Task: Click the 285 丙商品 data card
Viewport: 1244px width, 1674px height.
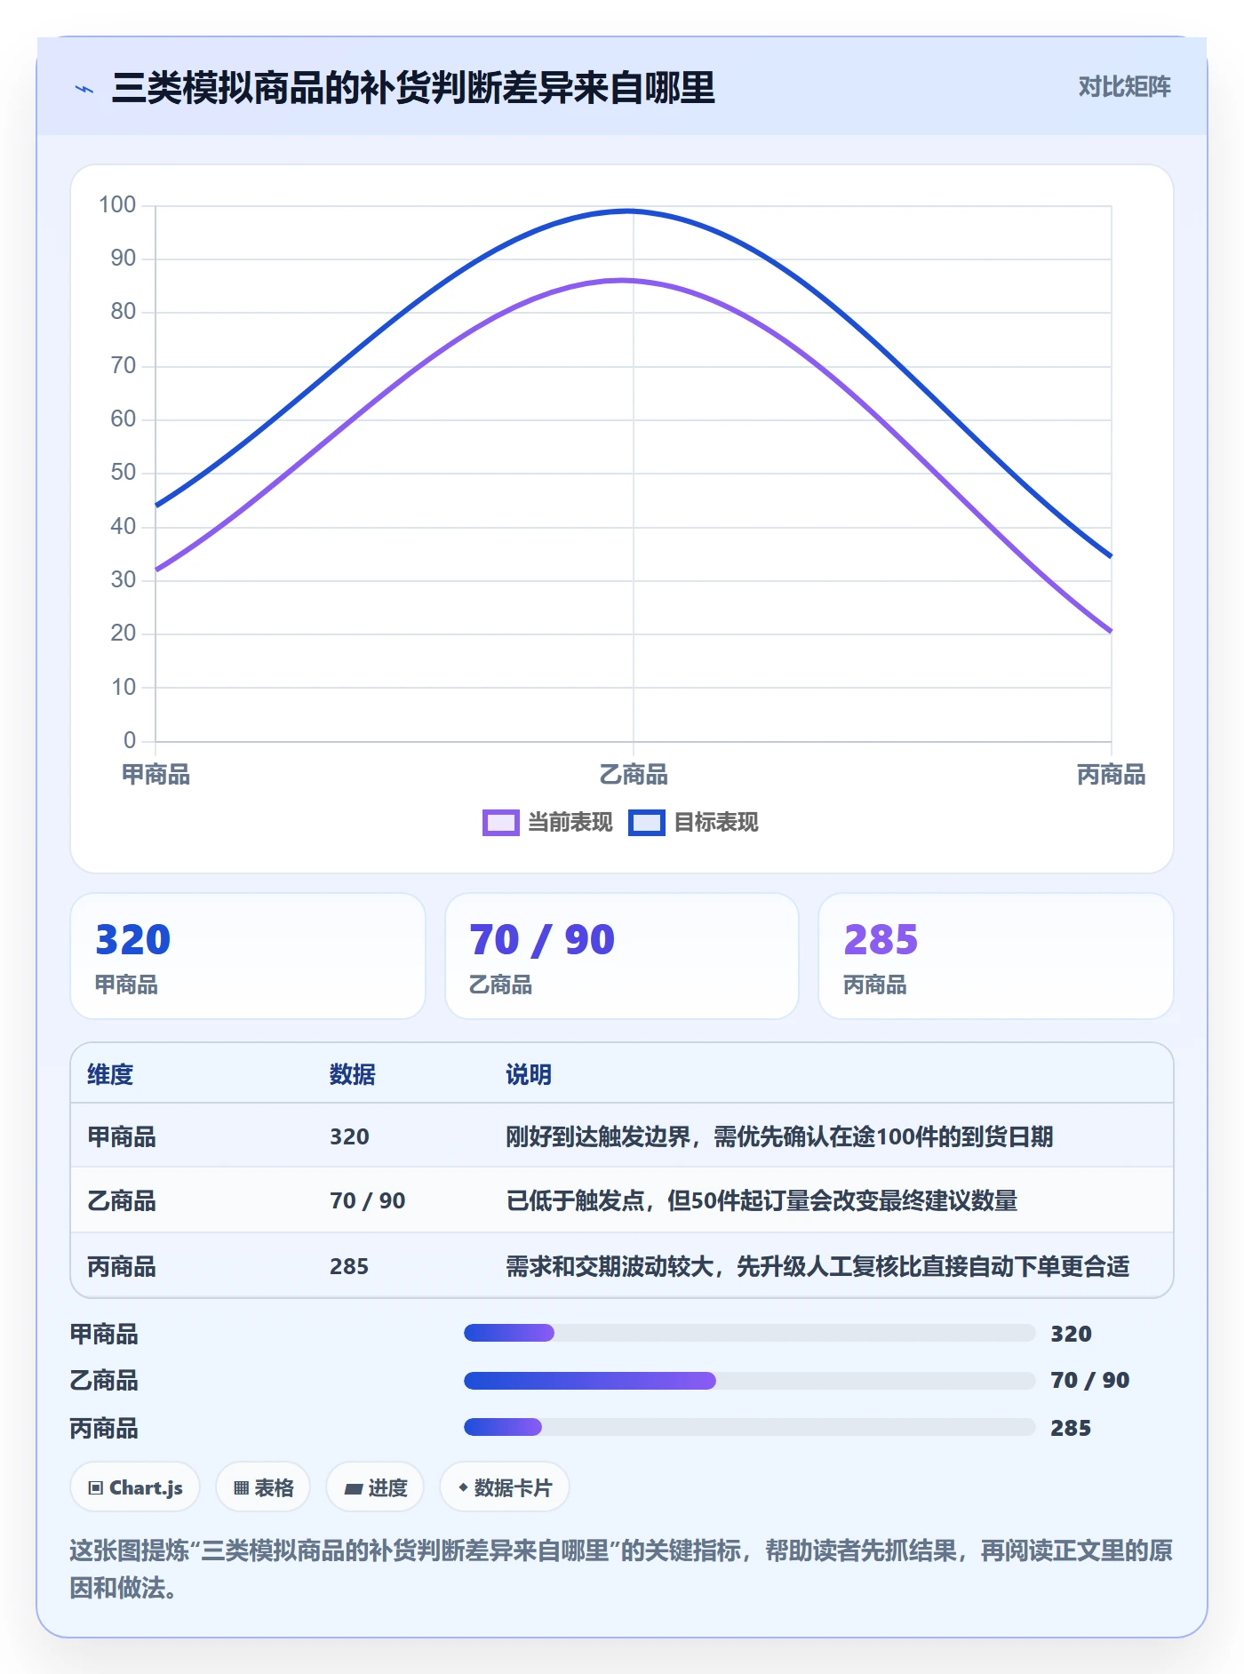Action: pyautogui.click(x=996, y=956)
